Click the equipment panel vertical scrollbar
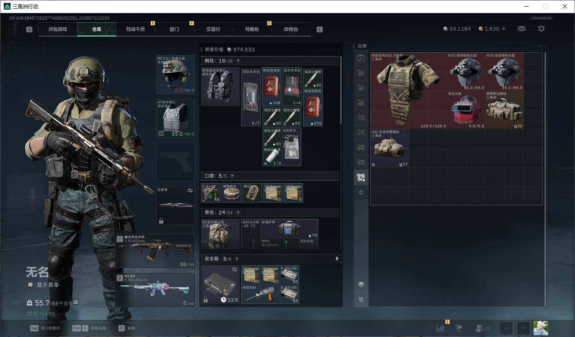 click(x=341, y=90)
